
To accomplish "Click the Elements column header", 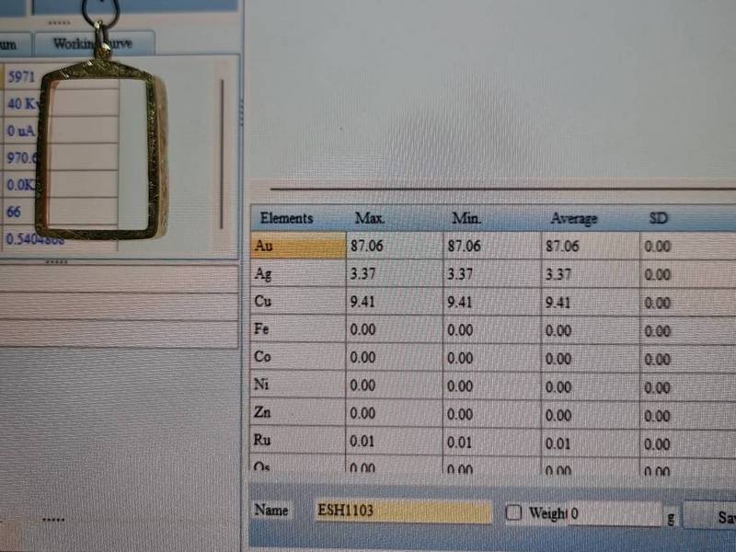I will point(287,219).
